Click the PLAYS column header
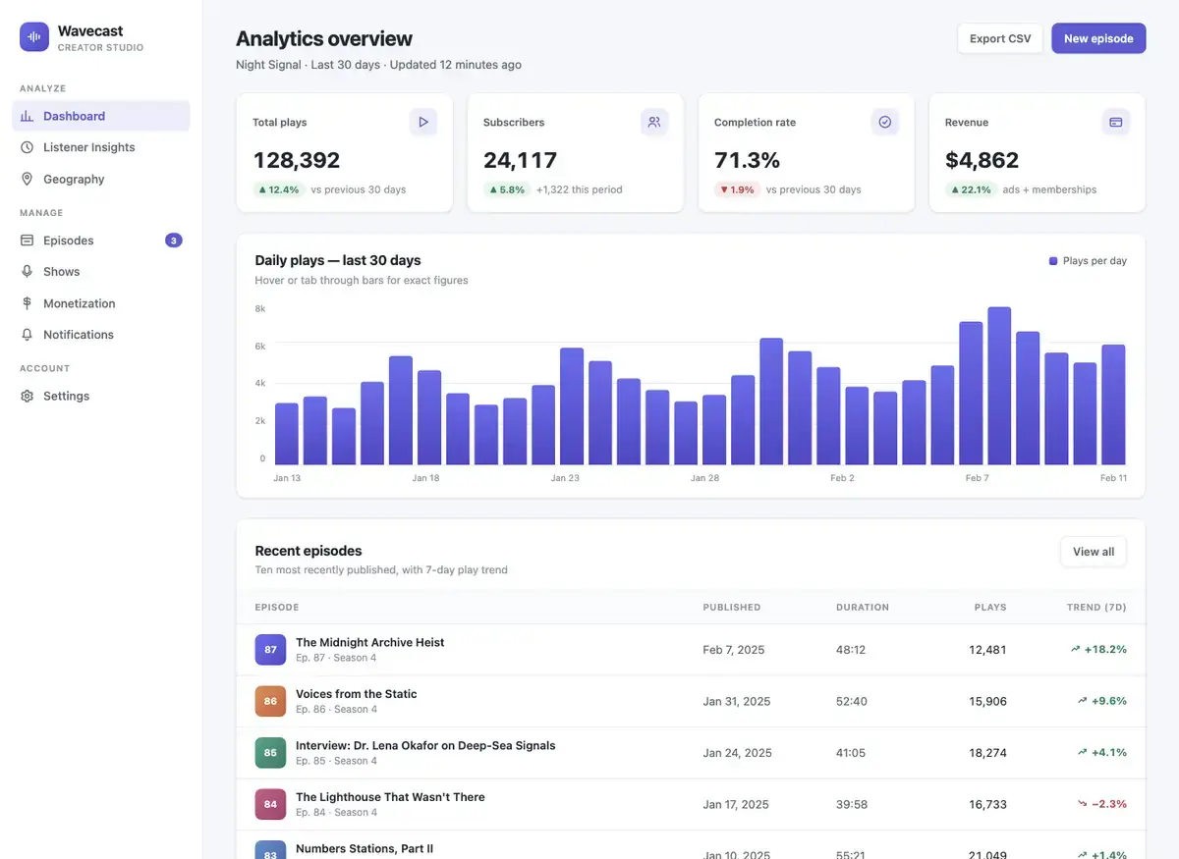The width and height of the screenshot is (1179, 859). [x=990, y=608]
